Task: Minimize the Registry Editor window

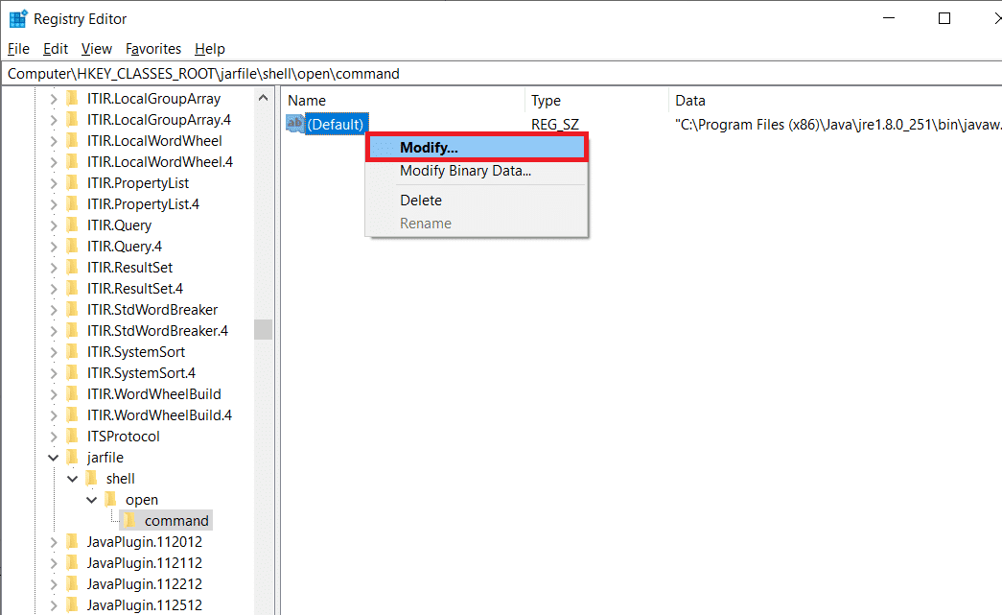Action: pyautogui.click(x=888, y=18)
